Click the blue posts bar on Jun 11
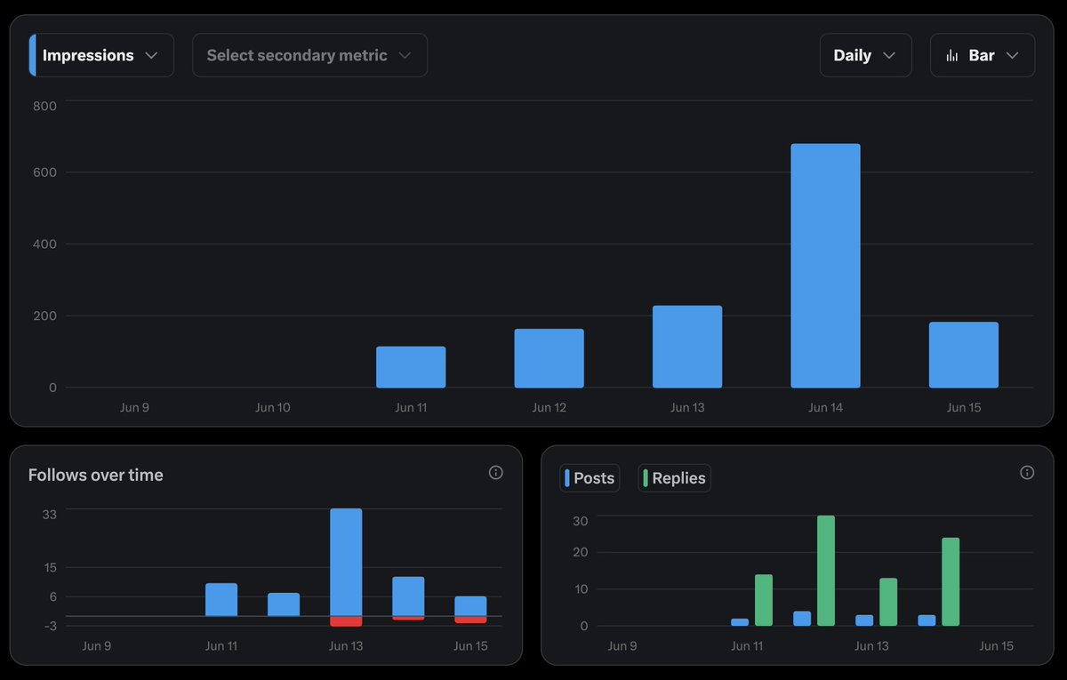1067x680 pixels. pos(740,622)
